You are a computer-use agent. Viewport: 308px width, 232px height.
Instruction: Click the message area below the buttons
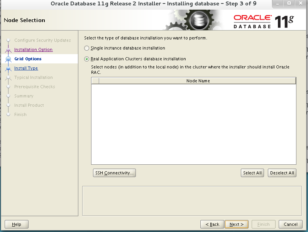click(192, 201)
